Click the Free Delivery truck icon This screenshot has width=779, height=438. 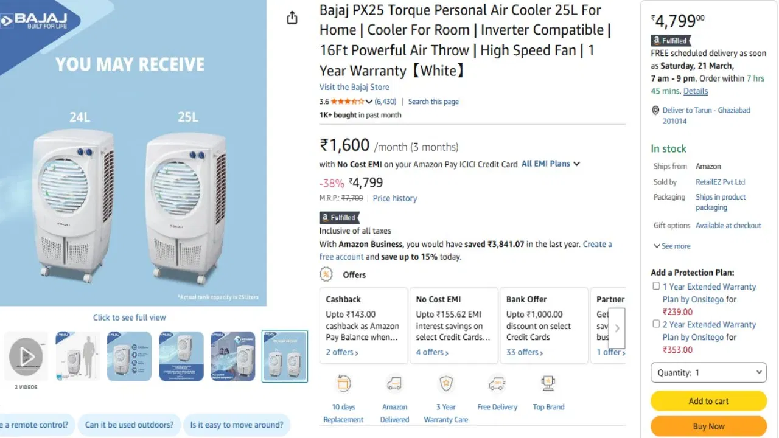(497, 383)
